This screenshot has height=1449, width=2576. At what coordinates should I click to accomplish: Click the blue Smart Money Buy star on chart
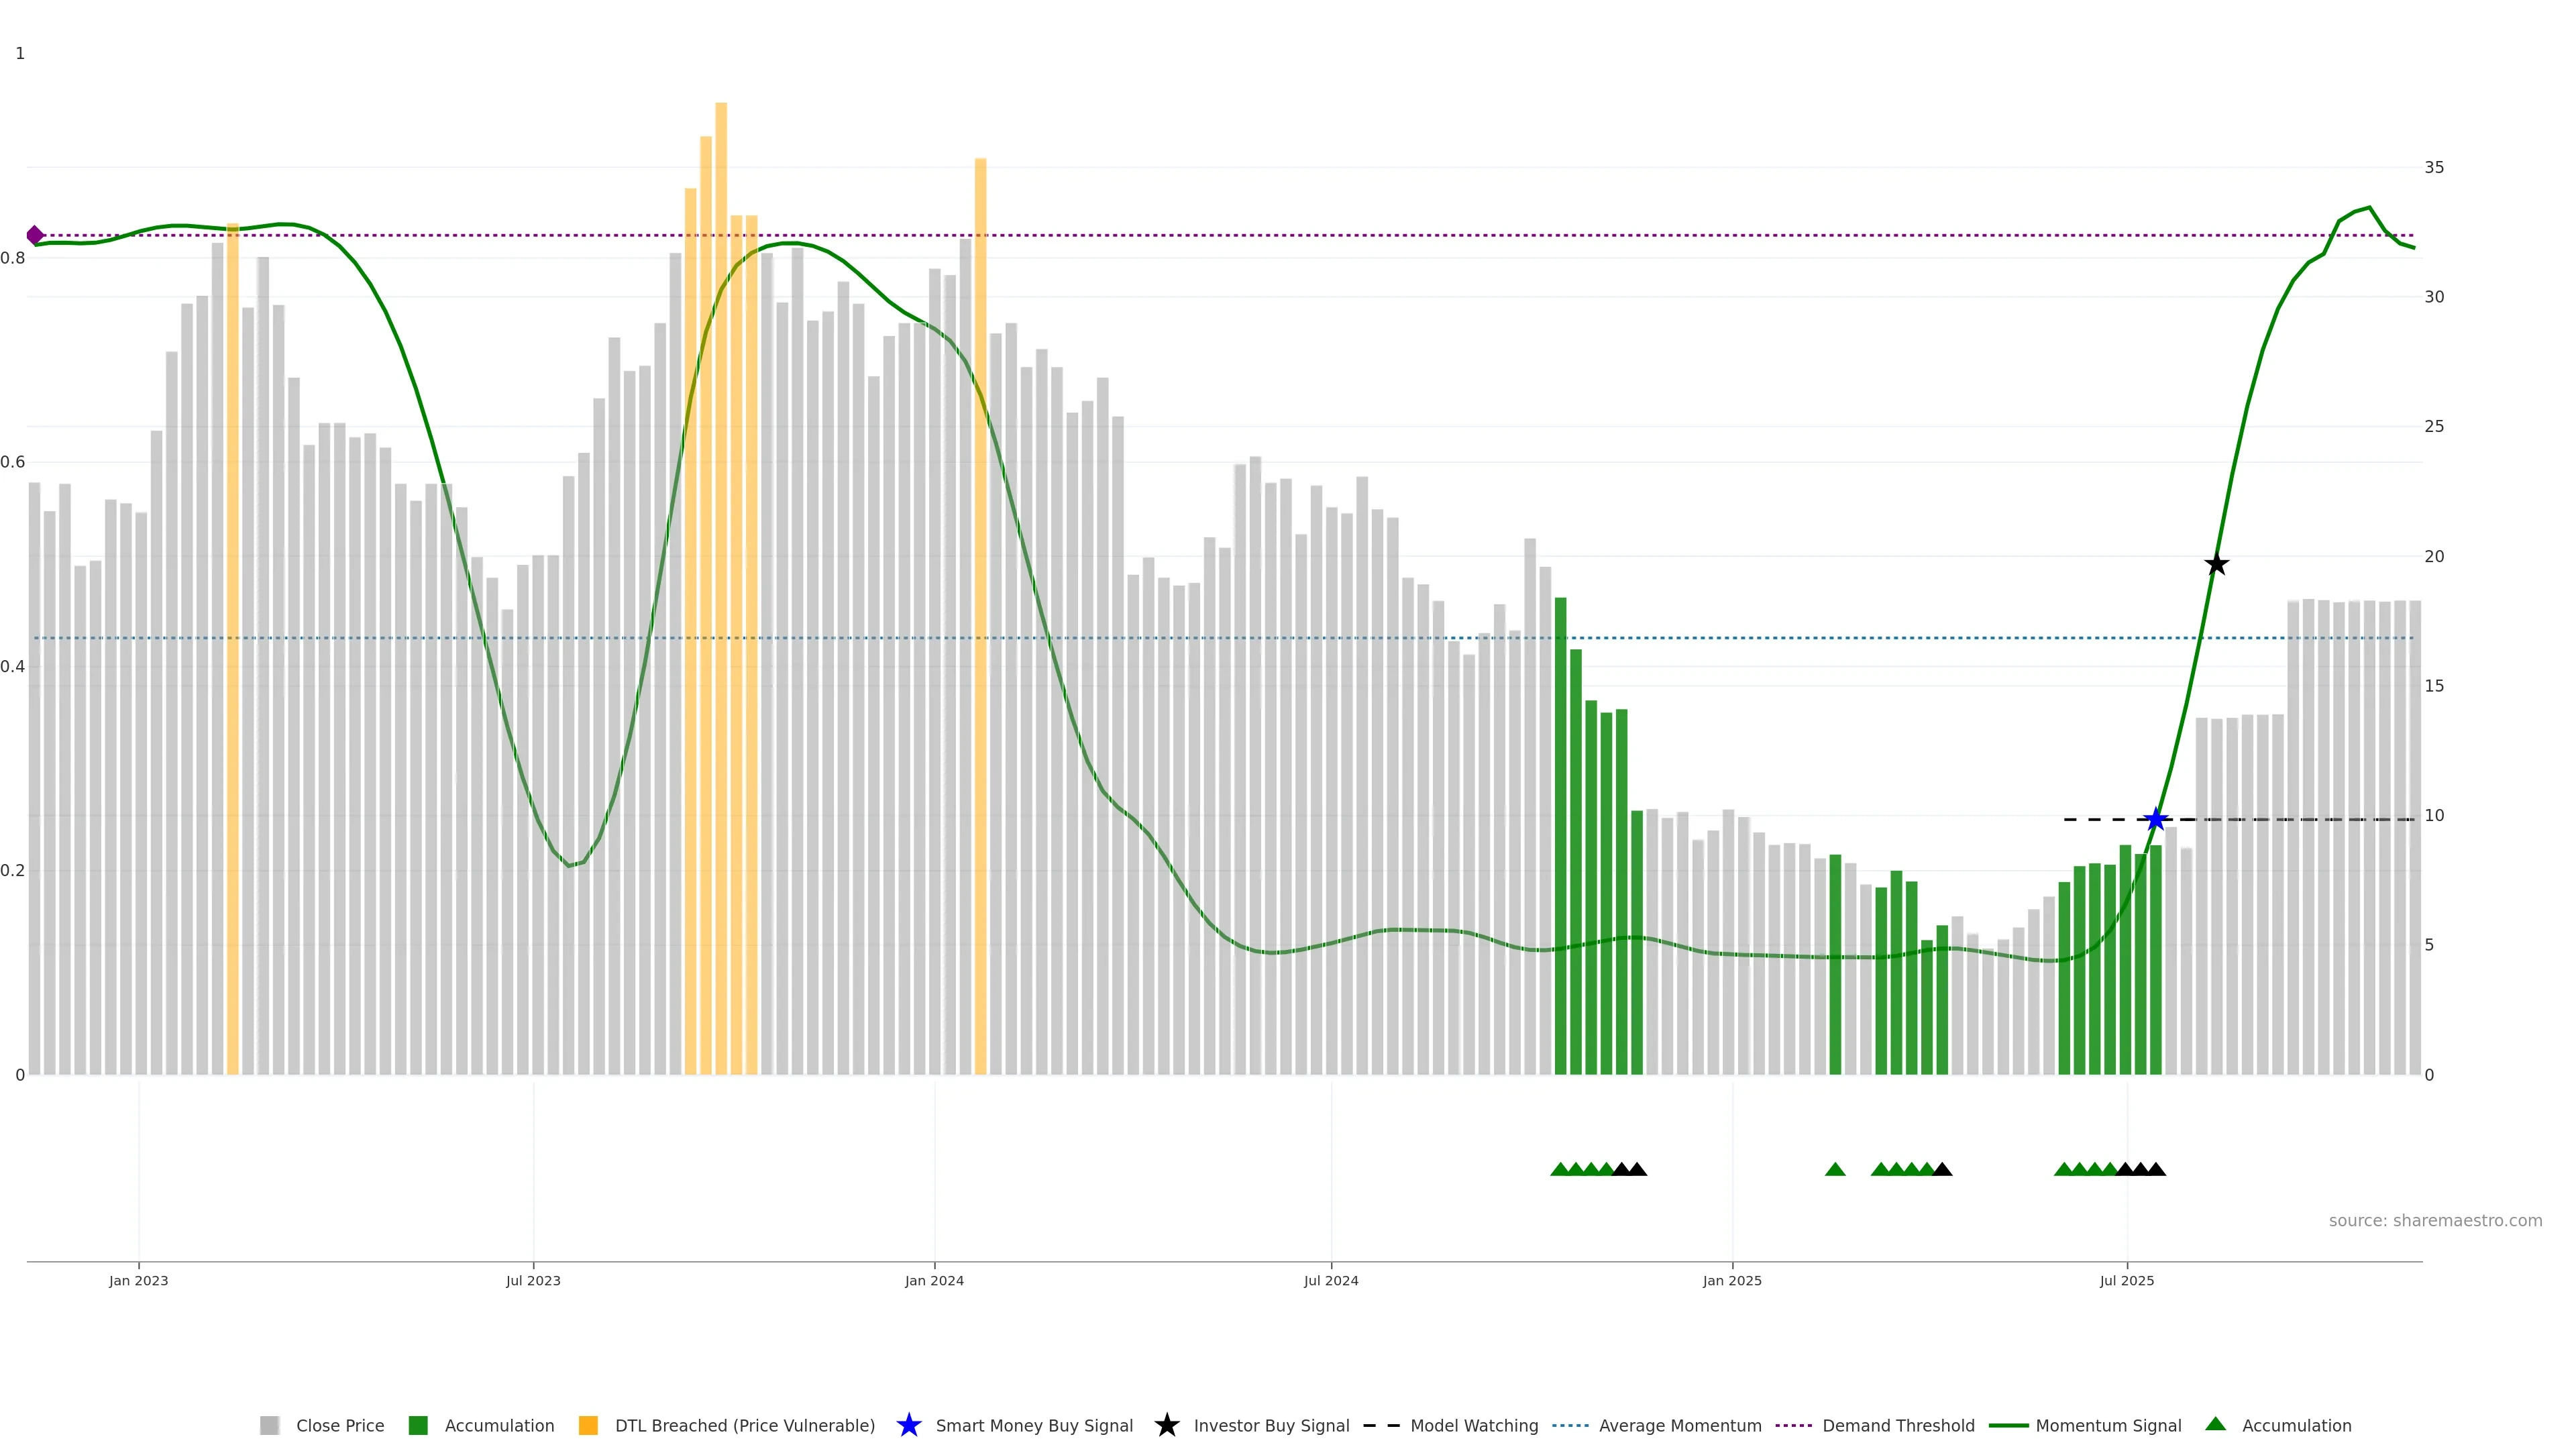tap(2156, 819)
